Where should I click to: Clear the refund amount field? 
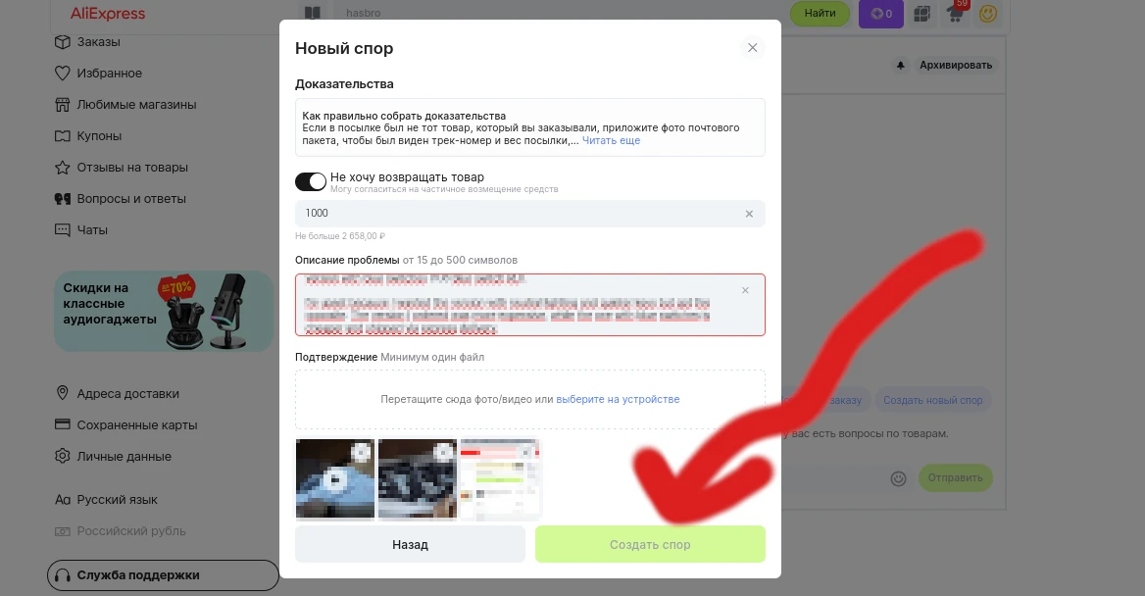tap(749, 214)
